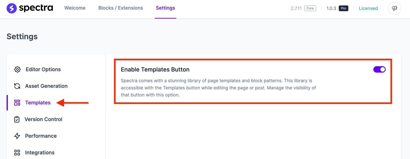410x159 pixels.
Task: Open the Performance settings section
Action: (x=41, y=136)
